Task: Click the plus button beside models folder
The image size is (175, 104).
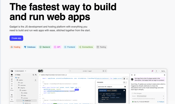Action: [36, 80]
